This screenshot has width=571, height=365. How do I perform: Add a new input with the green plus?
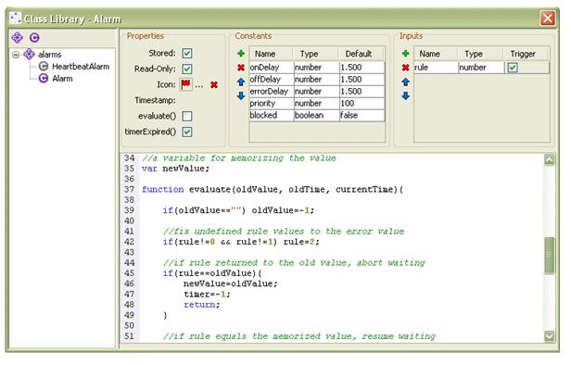(x=405, y=54)
